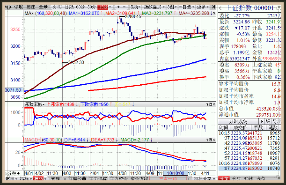Click the 笔数 column header

click(273, 127)
